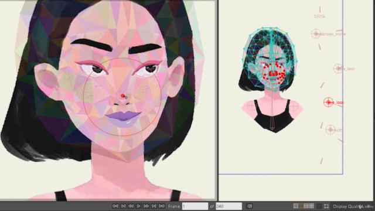Select right shoulder bone target in the right view

(x=294, y=105)
